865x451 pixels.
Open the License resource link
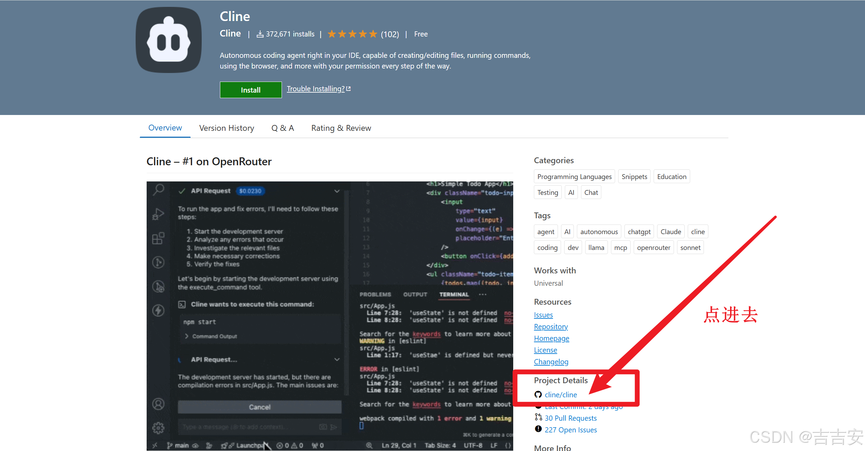tap(545, 350)
